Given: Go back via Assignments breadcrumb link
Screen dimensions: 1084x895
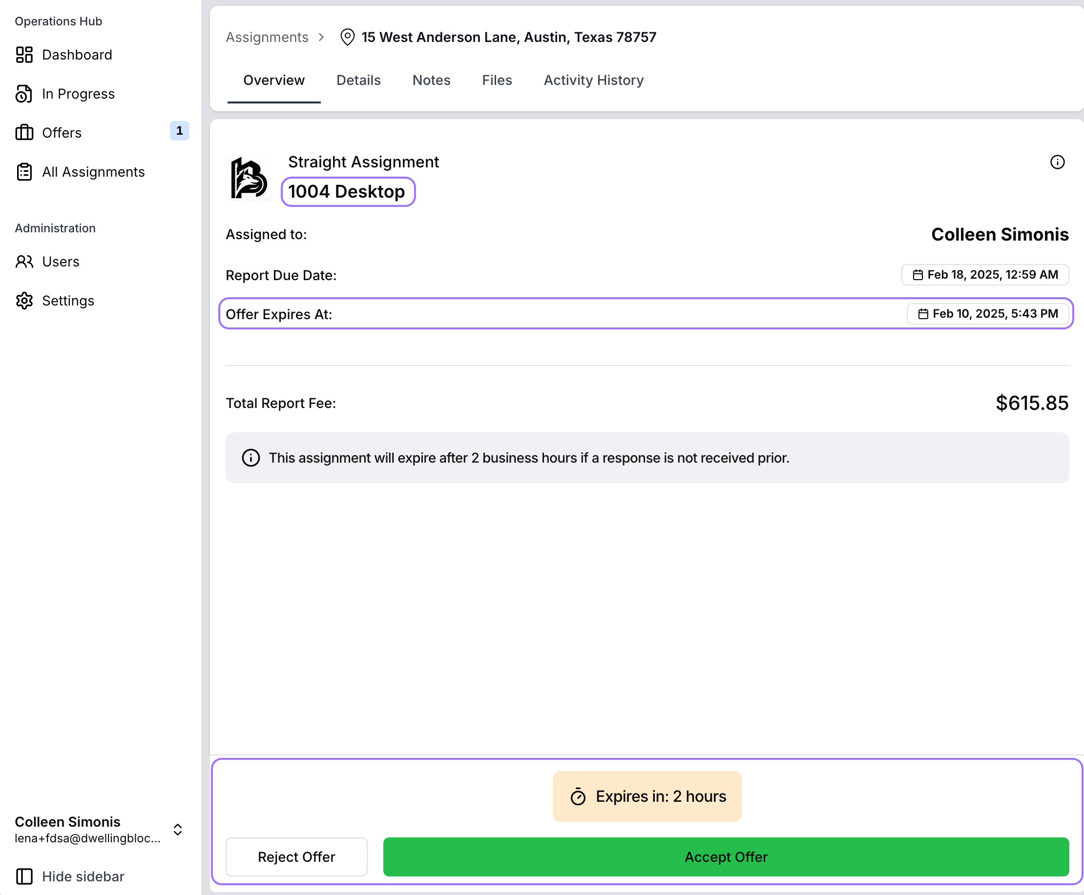Looking at the screenshot, I should (267, 37).
